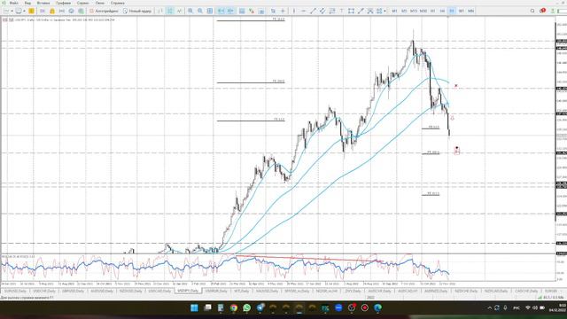567x319 pixels.
Task: Switch chart to bar chart type
Action: [160, 11]
